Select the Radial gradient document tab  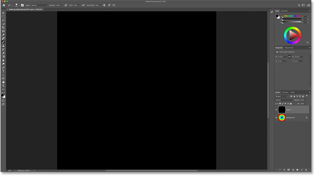coord(25,9)
